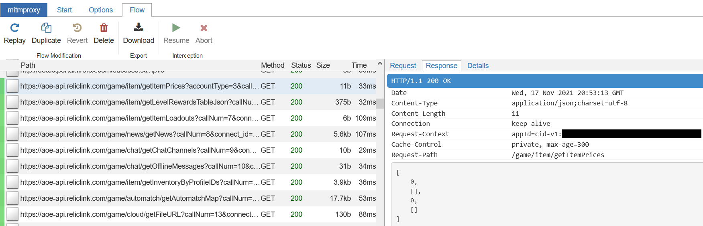Sort flows by Time column
Screen dimensions: 703x226
(359, 65)
